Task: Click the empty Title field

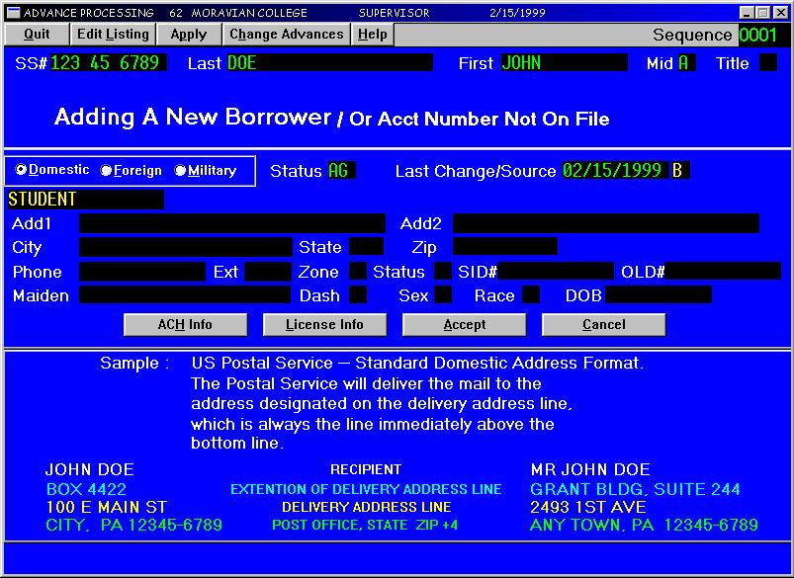Action: [x=768, y=63]
